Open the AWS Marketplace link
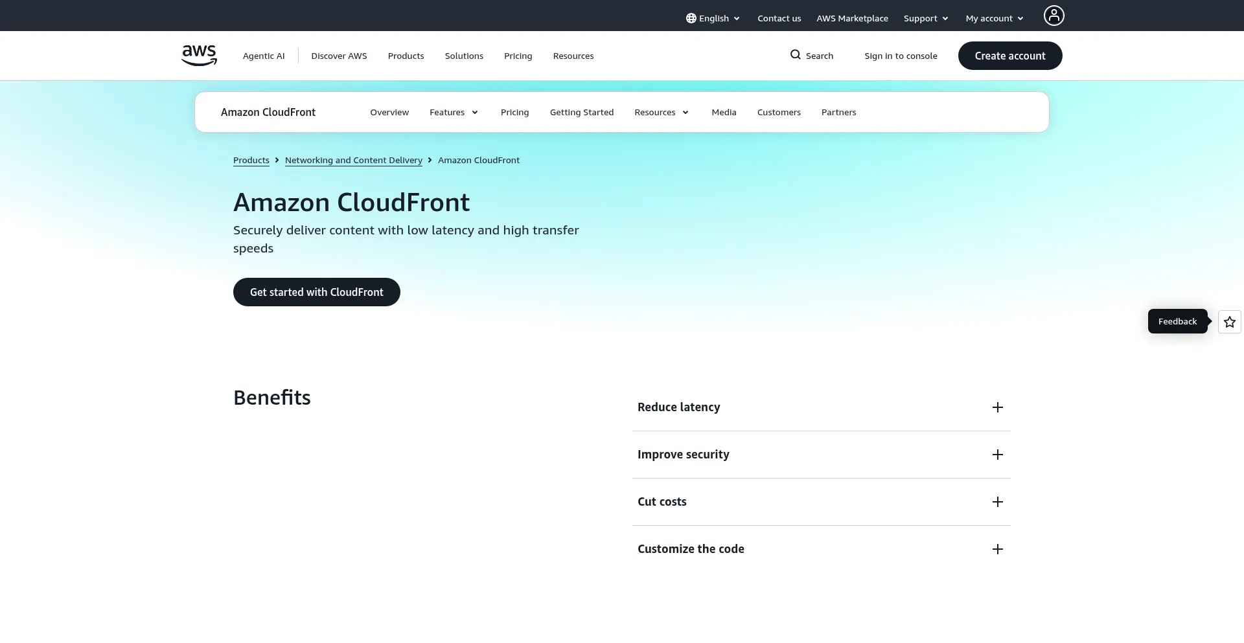 coord(852,18)
